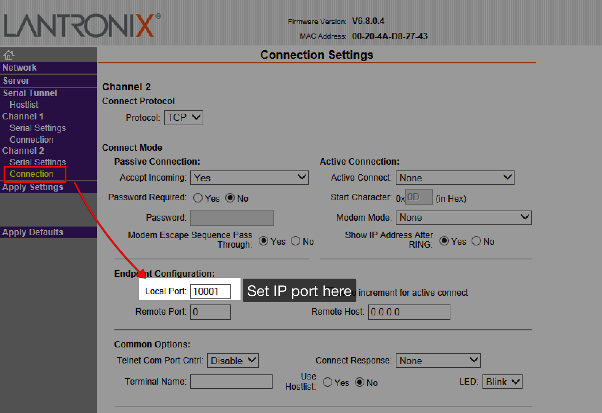Screen dimensions: 602x413
Task: Click the Remote Port input field
Action: click(x=211, y=312)
